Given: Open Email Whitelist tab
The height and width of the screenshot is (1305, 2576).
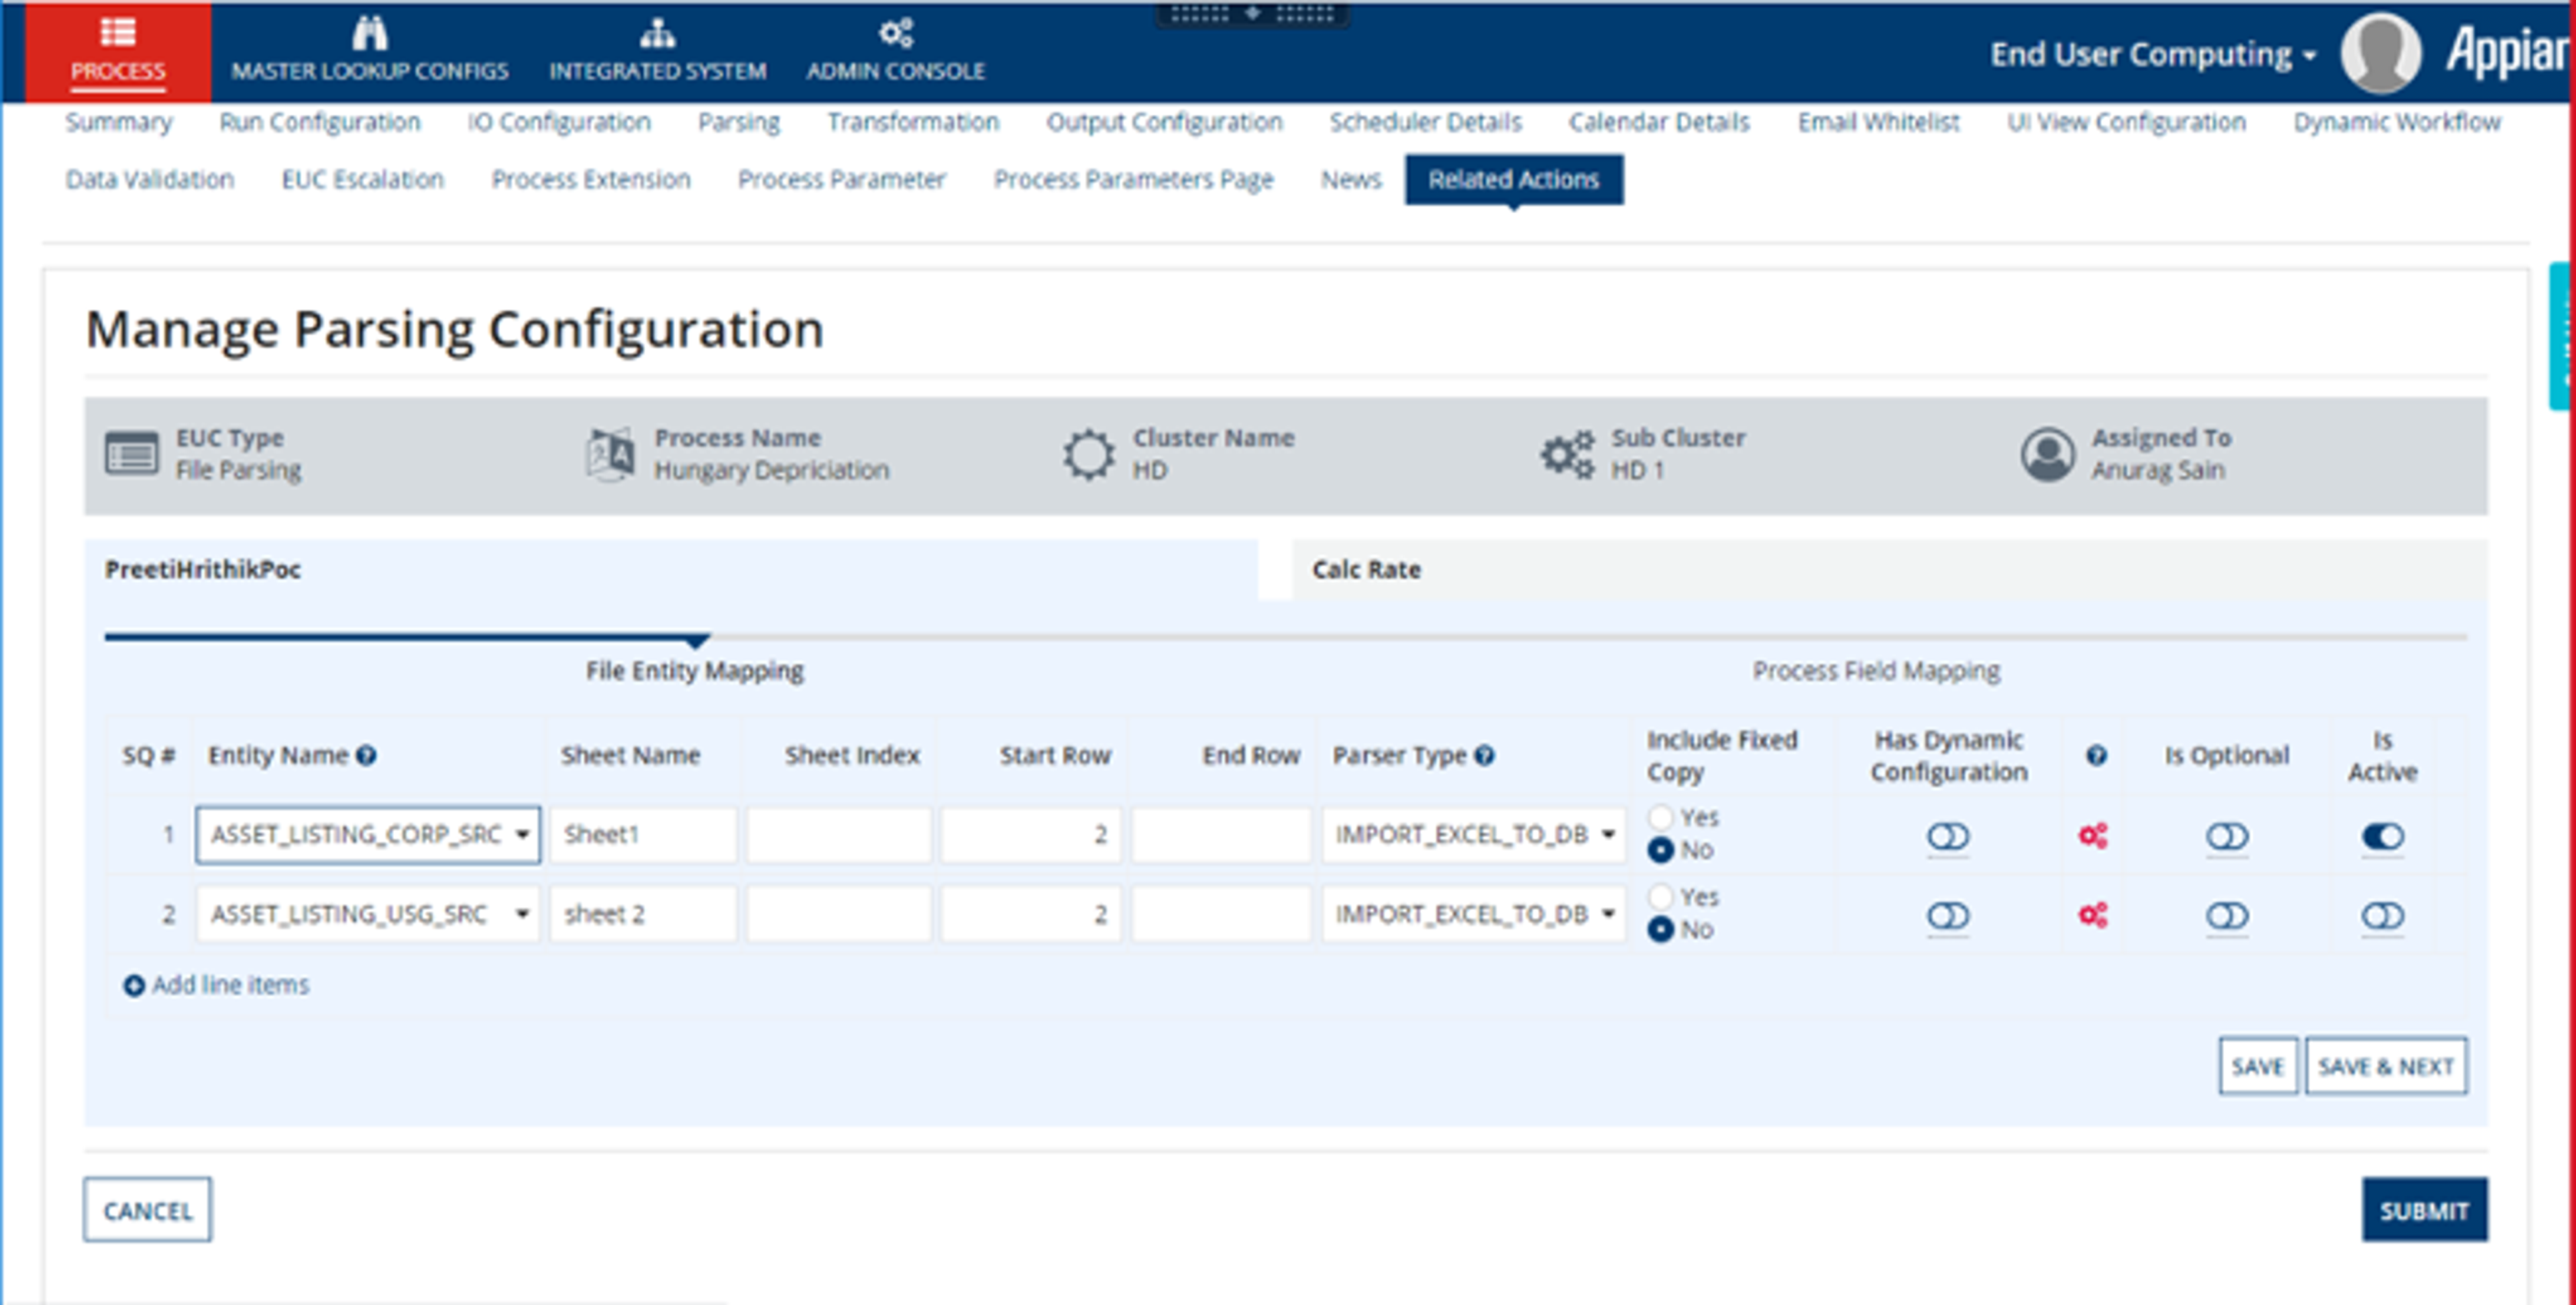Looking at the screenshot, I should pyautogui.click(x=1878, y=122).
